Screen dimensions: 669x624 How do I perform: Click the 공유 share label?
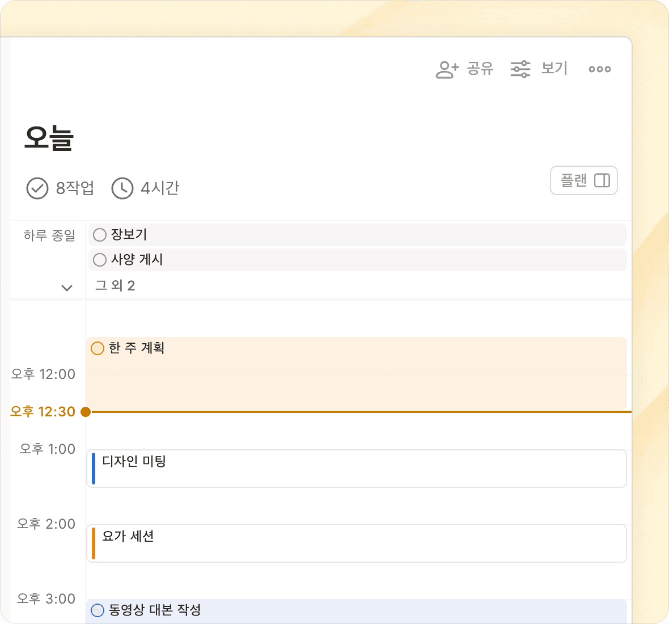coord(480,69)
